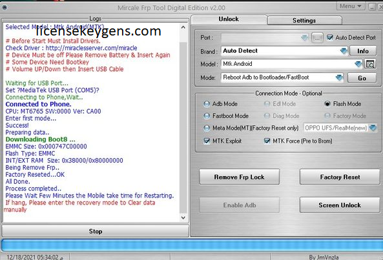Click the Enable Adb button

click(239, 205)
